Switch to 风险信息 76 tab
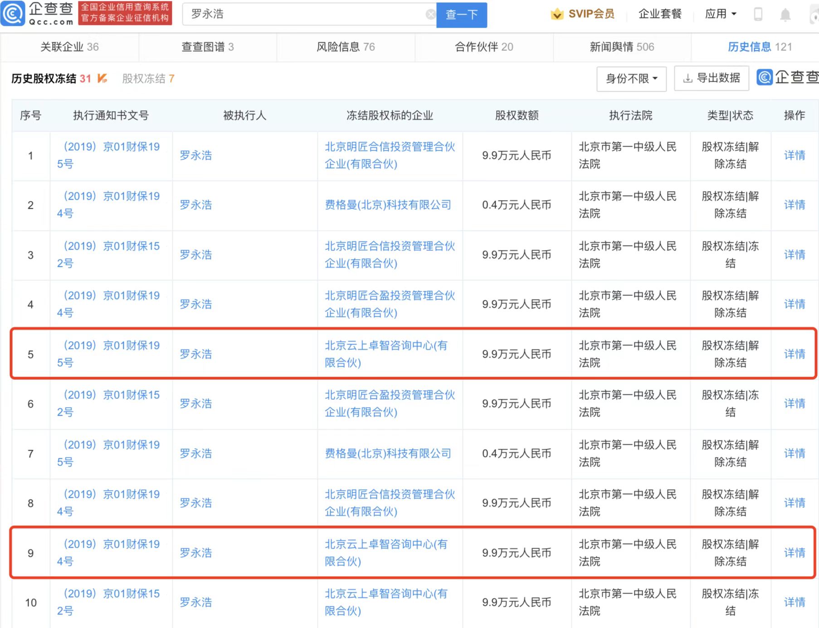The image size is (819, 628). click(346, 47)
